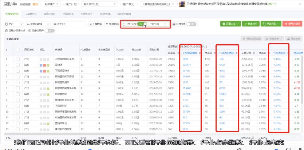Check the checkbox for row 5

pos(18,82)
